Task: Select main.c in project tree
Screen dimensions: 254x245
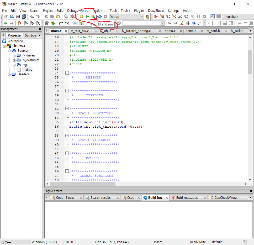Action: tap(27, 70)
